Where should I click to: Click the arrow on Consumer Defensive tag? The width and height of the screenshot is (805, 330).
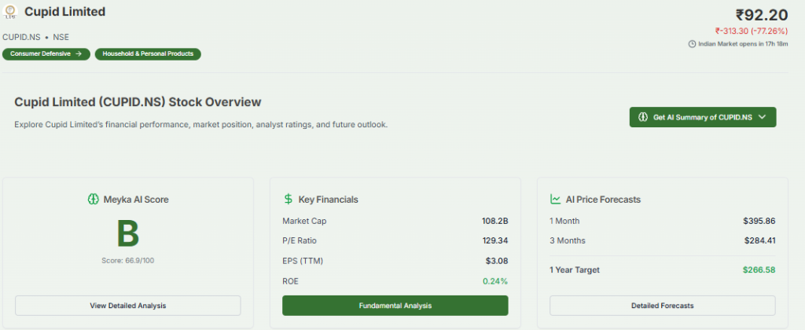[x=79, y=54]
